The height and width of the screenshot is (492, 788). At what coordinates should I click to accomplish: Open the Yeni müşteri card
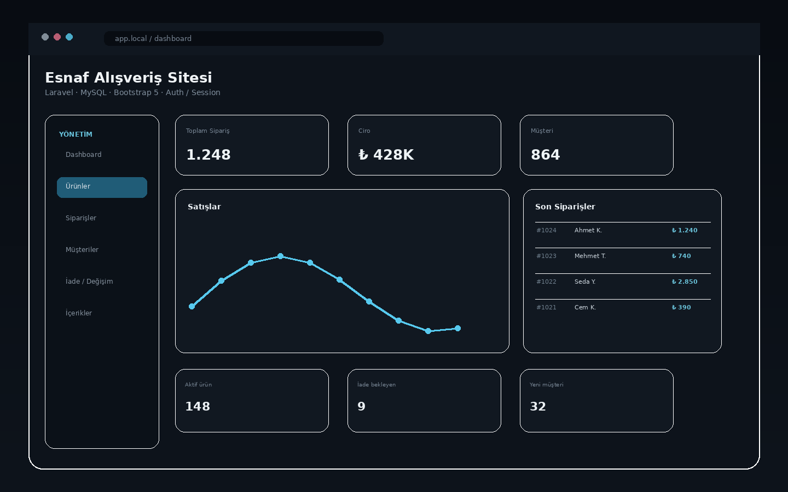coord(596,401)
